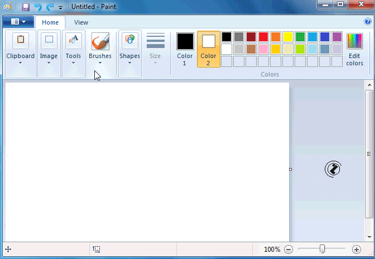Open the Brushes tool icon

pos(100,42)
